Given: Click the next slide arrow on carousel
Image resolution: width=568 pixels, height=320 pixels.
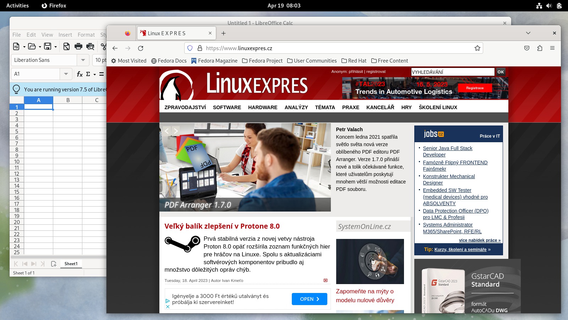Looking at the screenshot, I should tap(176, 131).
